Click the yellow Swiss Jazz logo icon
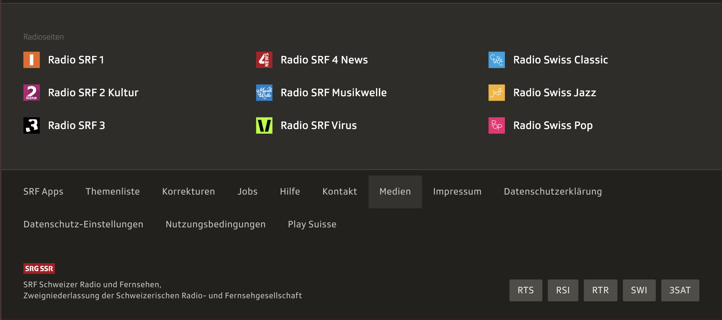722x320 pixels. pyautogui.click(x=497, y=93)
